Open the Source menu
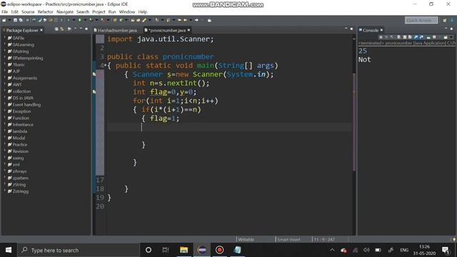The image size is (457, 257). (x=28, y=11)
